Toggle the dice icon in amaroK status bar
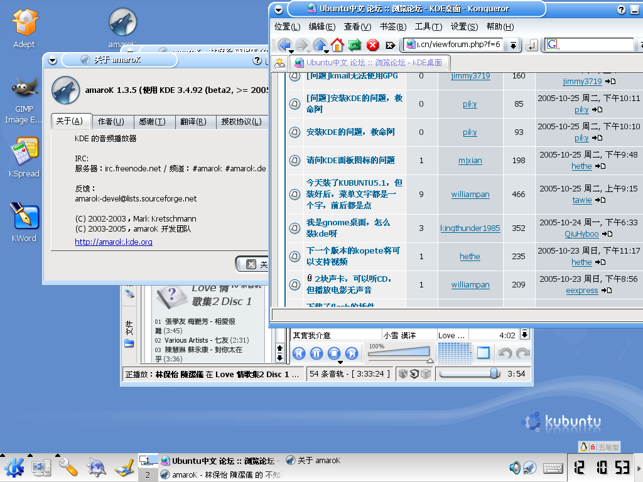 tap(403, 374)
